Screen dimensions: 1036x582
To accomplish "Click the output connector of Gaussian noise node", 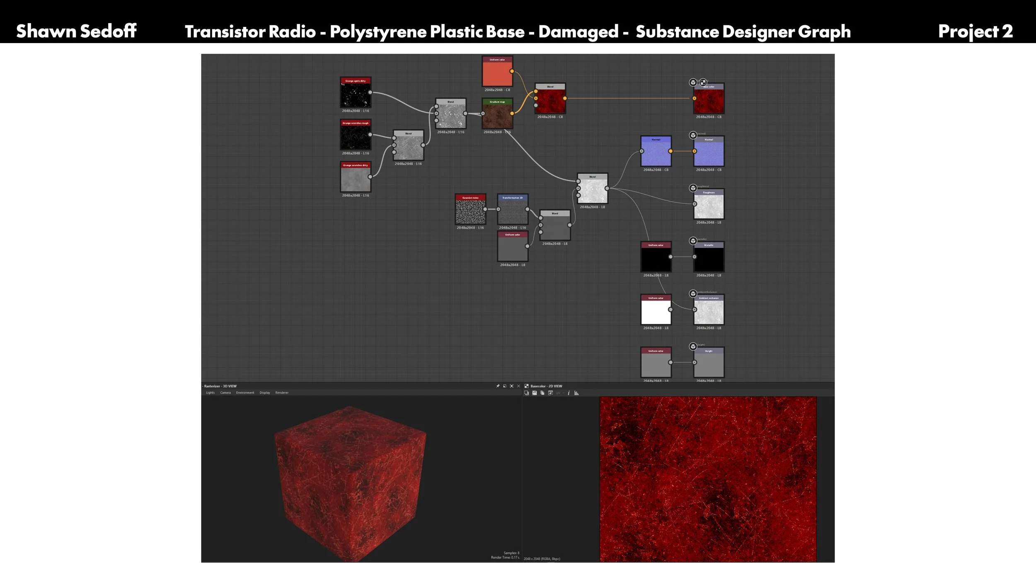I will click(485, 209).
